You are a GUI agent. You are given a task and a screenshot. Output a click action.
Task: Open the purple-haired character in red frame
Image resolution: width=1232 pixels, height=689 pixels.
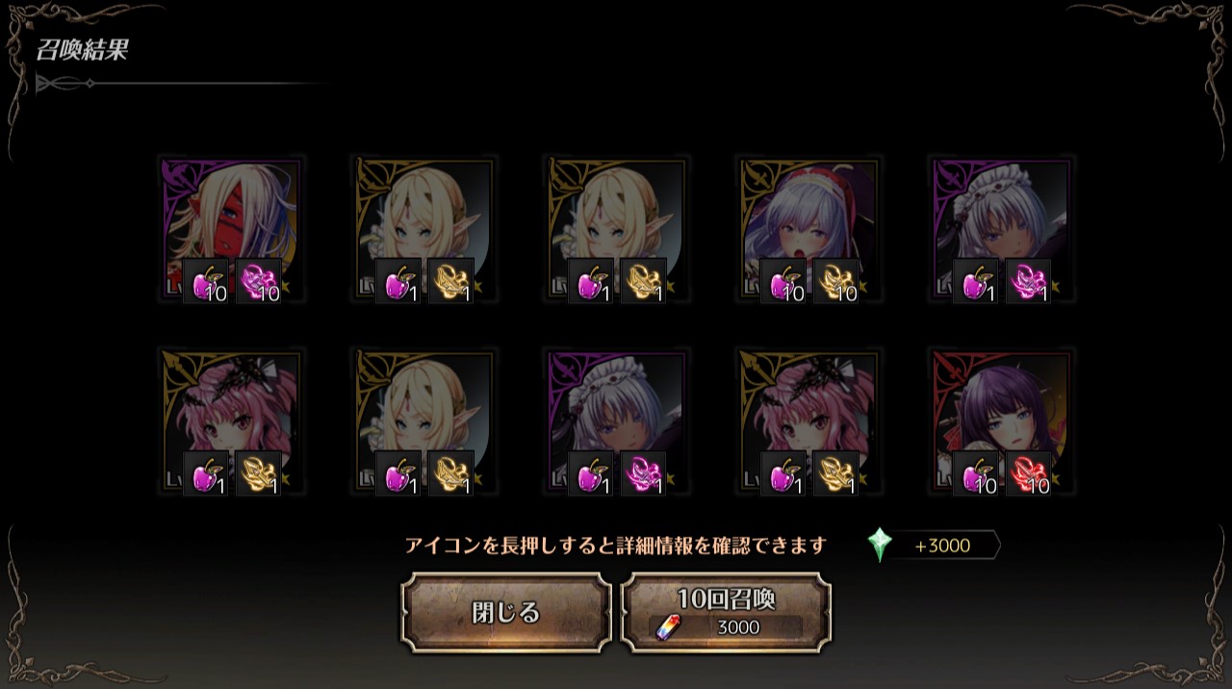tap(1002, 423)
